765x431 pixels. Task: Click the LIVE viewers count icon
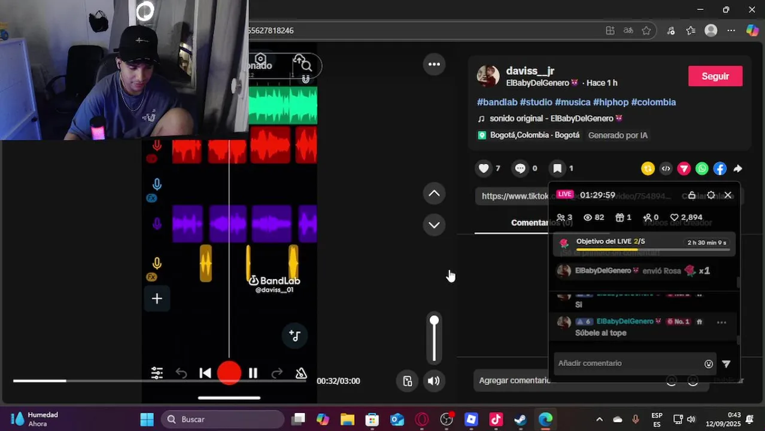coord(588,217)
